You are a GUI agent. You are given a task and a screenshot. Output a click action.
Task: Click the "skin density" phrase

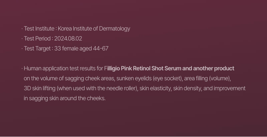[189, 89]
